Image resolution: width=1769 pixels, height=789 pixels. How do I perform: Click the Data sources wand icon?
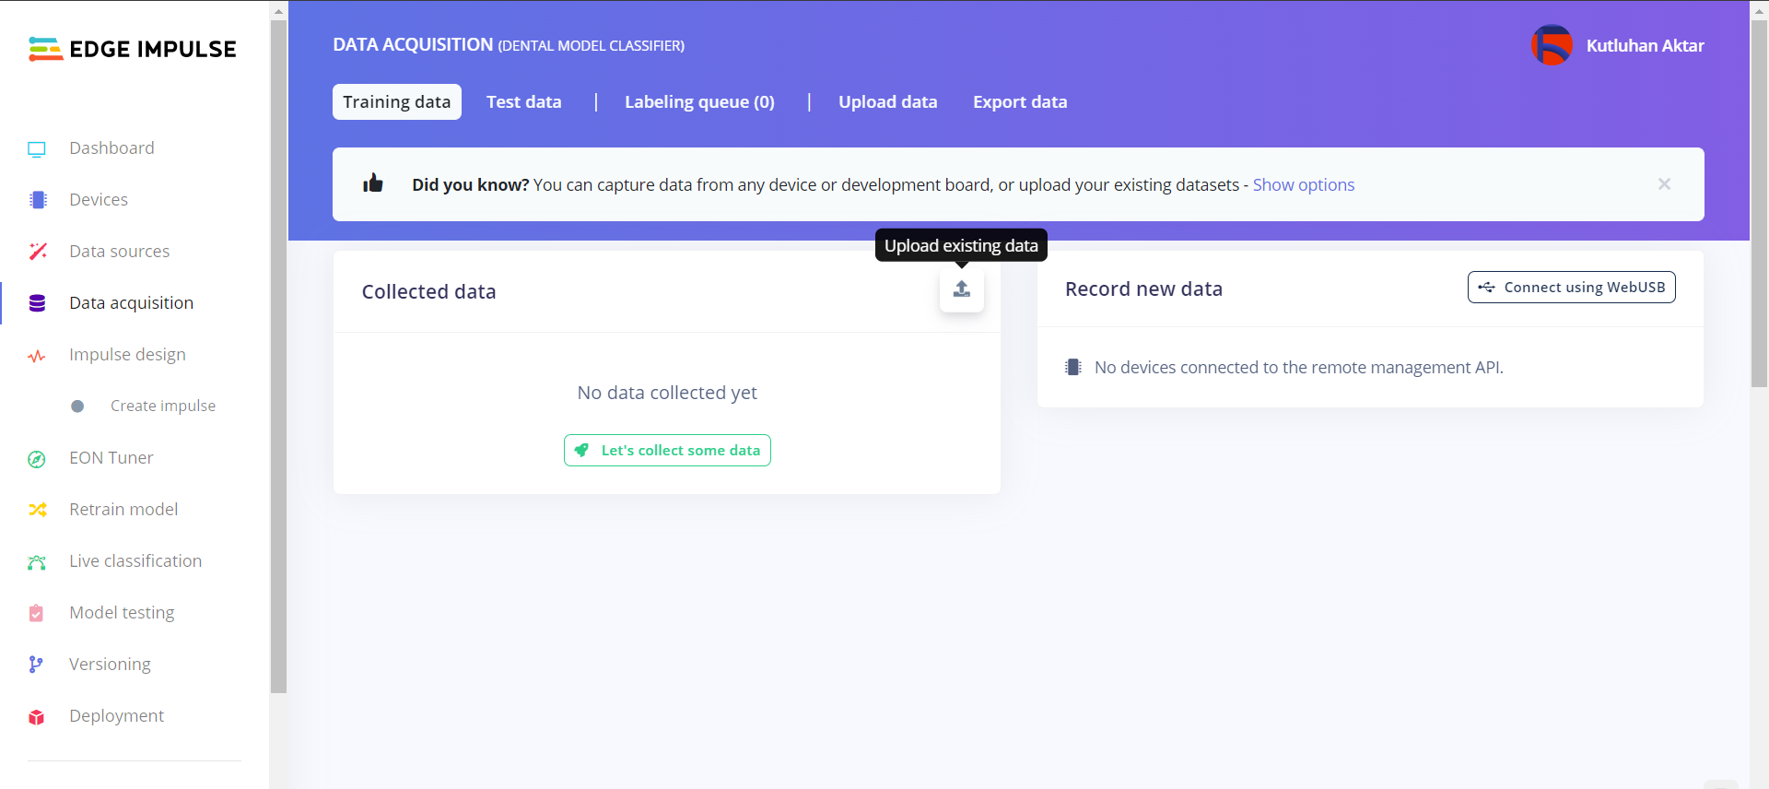click(x=38, y=252)
